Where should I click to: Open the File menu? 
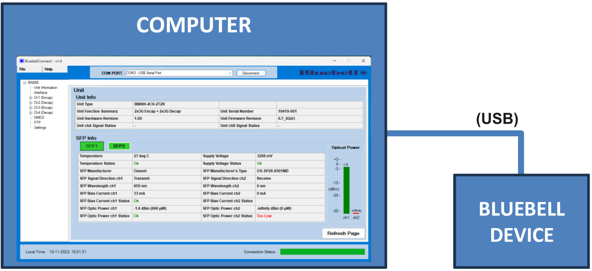tap(23, 69)
